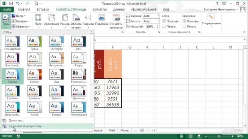Open the Ориентация orientation menu

[51, 21]
